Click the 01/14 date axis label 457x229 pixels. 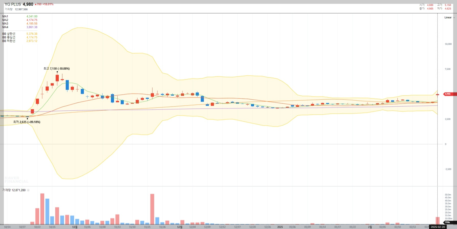pos(323,227)
